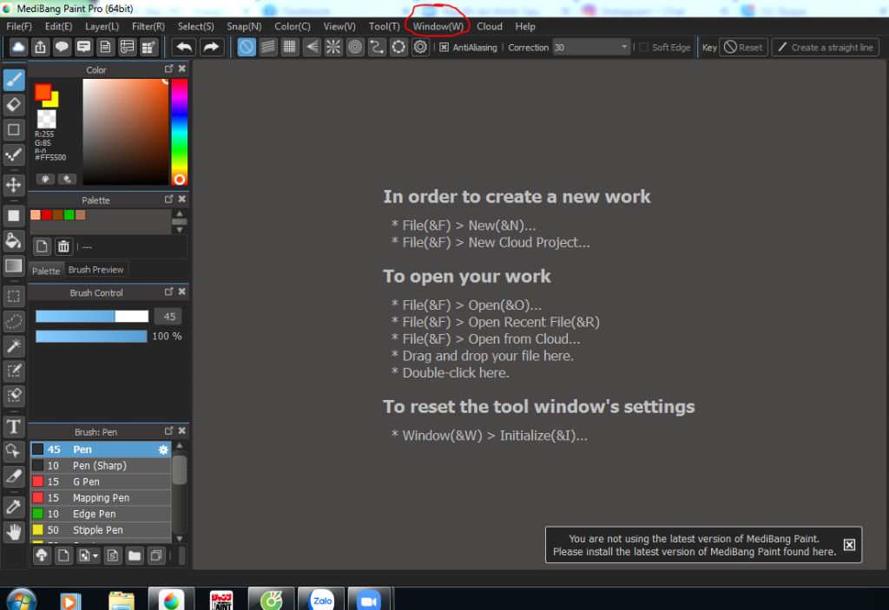Toggle the AntiAliasing checkbox
The width and height of the screenshot is (889, 610).
click(444, 48)
